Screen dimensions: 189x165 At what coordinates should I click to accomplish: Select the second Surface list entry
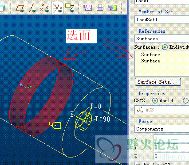(x=150, y=61)
